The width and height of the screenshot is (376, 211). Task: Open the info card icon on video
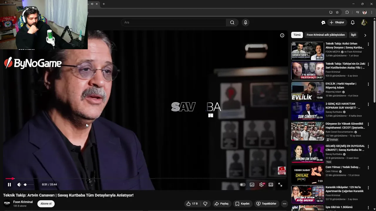coord(282,35)
